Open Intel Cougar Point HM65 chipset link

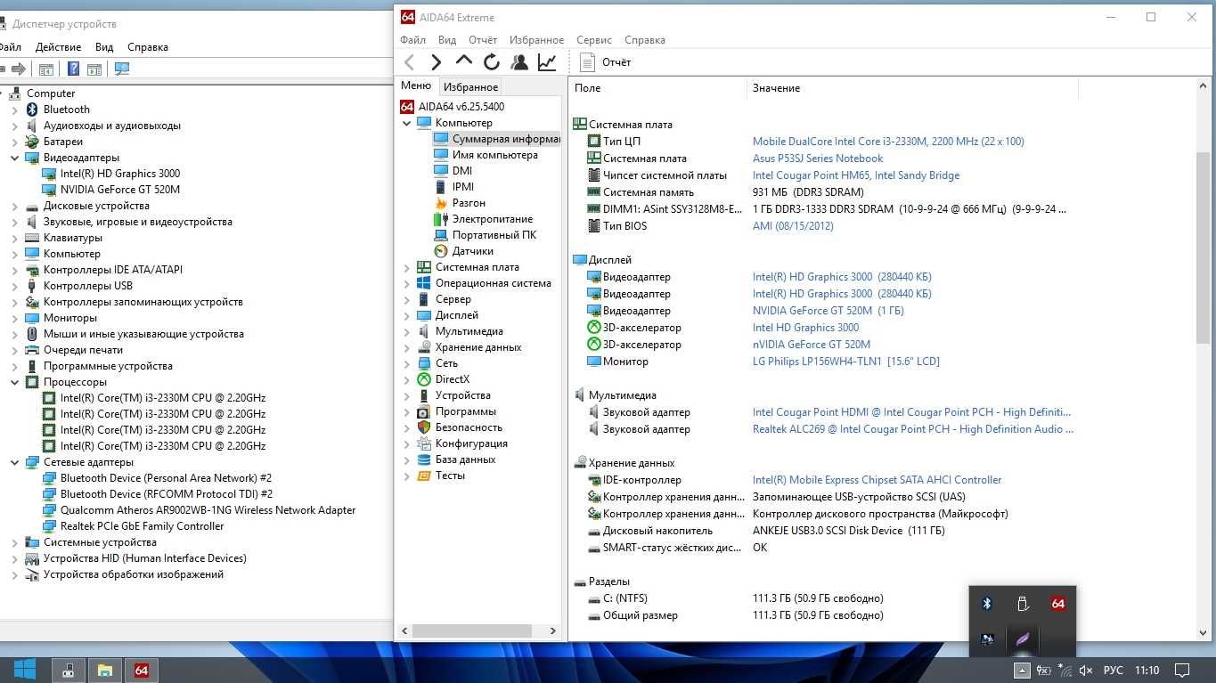tap(856, 175)
